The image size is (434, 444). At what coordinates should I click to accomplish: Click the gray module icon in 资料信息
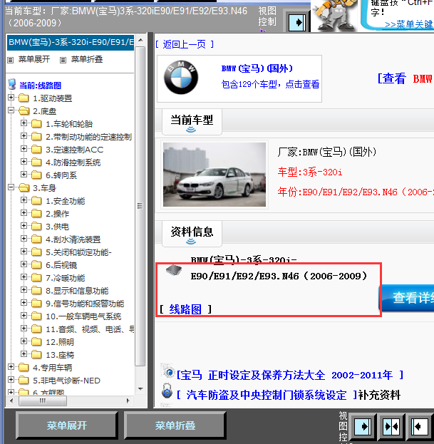click(x=174, y=270)
